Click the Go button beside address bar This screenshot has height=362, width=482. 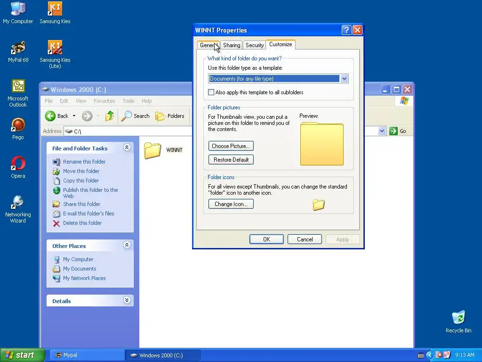point(398,131)
